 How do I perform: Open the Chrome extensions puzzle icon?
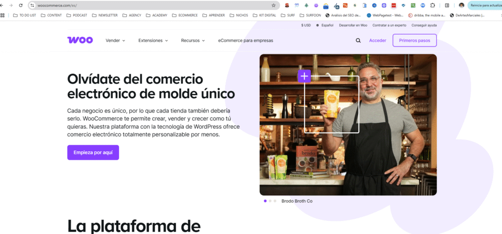(432, 5)
